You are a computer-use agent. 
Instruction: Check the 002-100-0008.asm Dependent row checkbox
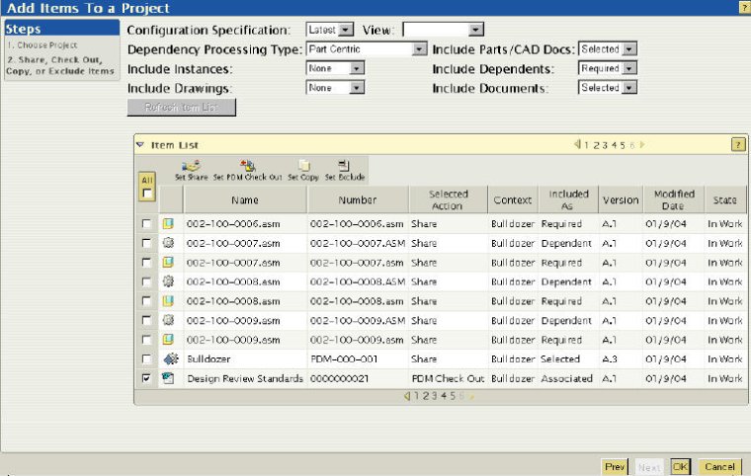pos(146,281)
